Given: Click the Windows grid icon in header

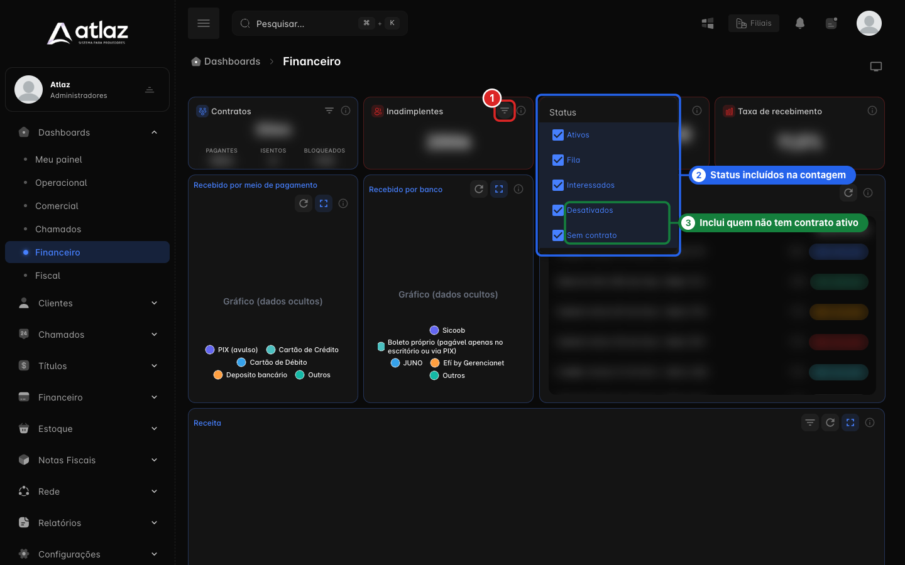Looking at the screenshot, I should 708,23.
